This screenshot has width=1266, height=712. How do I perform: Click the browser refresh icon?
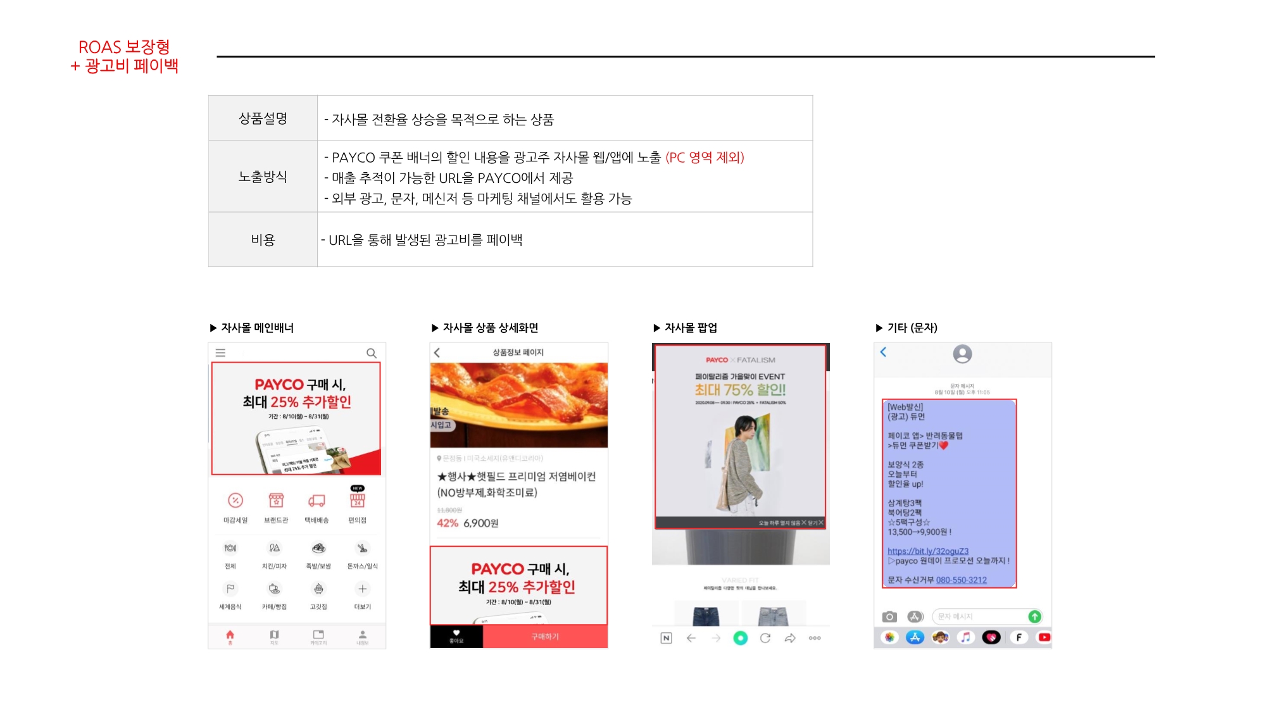(x=765, y=638)
